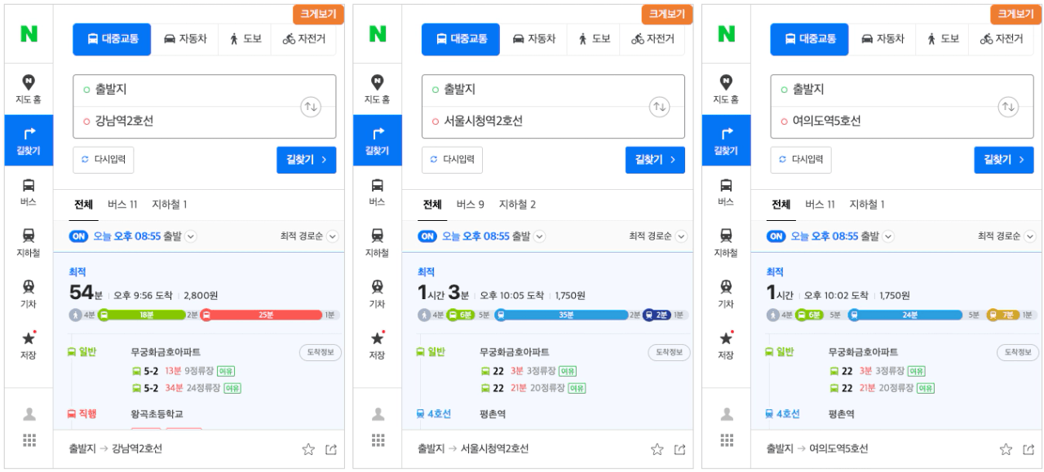Image resolution: width=1044 pixels, height=472 pixels.
Task: Switch to 버스 11 tab in the left panel
Action: pos(122,205)
